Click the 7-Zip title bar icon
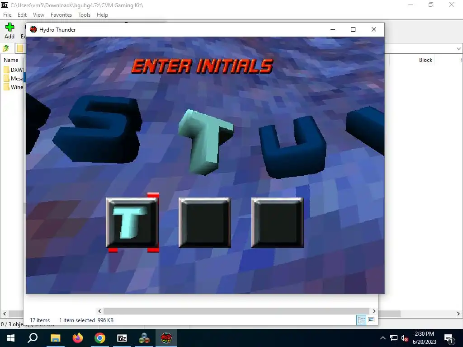Screen dimensions: 463x347 pos(5,5)
